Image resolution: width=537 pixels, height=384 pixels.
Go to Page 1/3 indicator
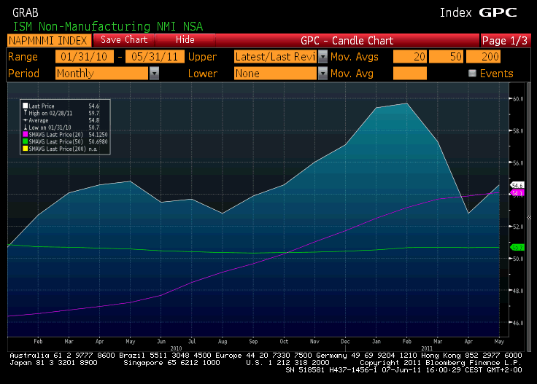504,40
